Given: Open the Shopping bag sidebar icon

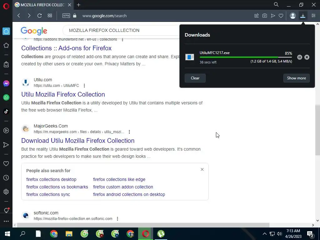Looking at the screenshot, I should pyautogui.click(x=6, y=64).
